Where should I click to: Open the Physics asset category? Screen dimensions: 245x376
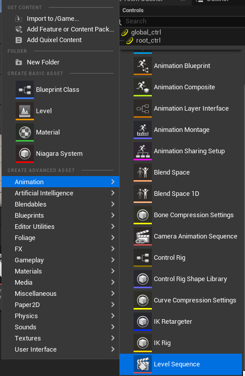pyautogui.click(x=61, y=316)
